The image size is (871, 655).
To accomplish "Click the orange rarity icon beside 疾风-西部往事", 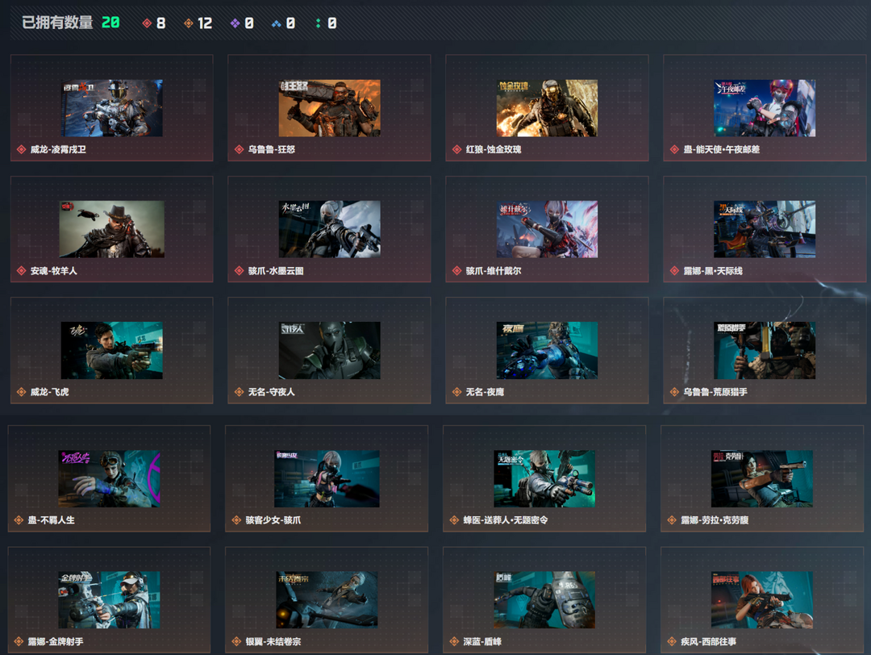I will tap(672, 641).
